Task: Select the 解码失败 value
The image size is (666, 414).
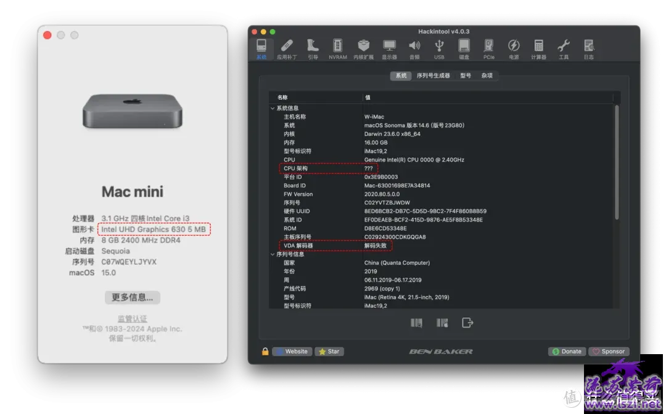Action: tap(376, 246)
